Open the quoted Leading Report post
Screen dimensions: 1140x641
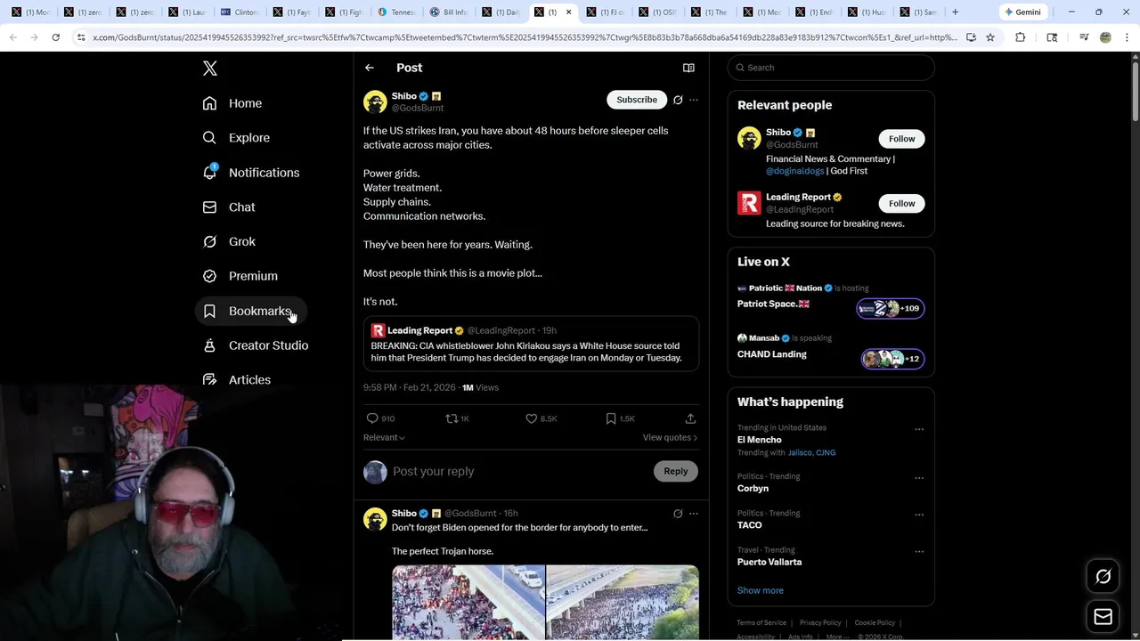tap(531, 345)
